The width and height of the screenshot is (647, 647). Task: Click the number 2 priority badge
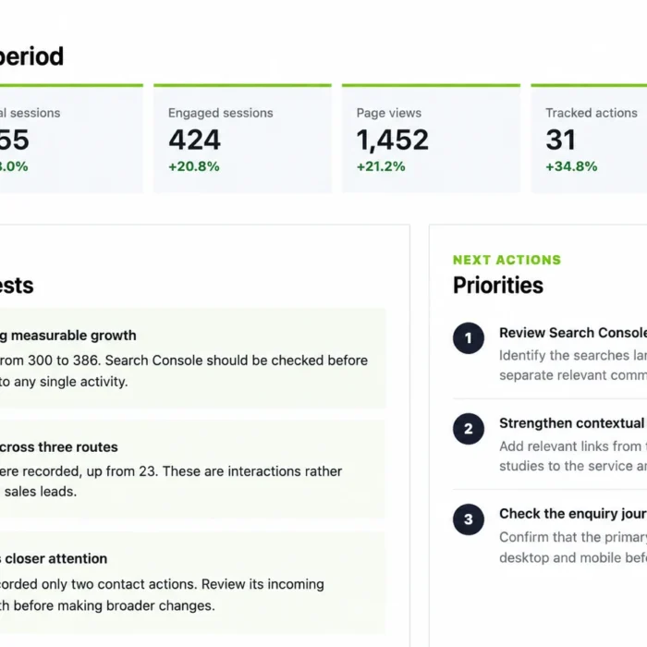click(469, 429)
